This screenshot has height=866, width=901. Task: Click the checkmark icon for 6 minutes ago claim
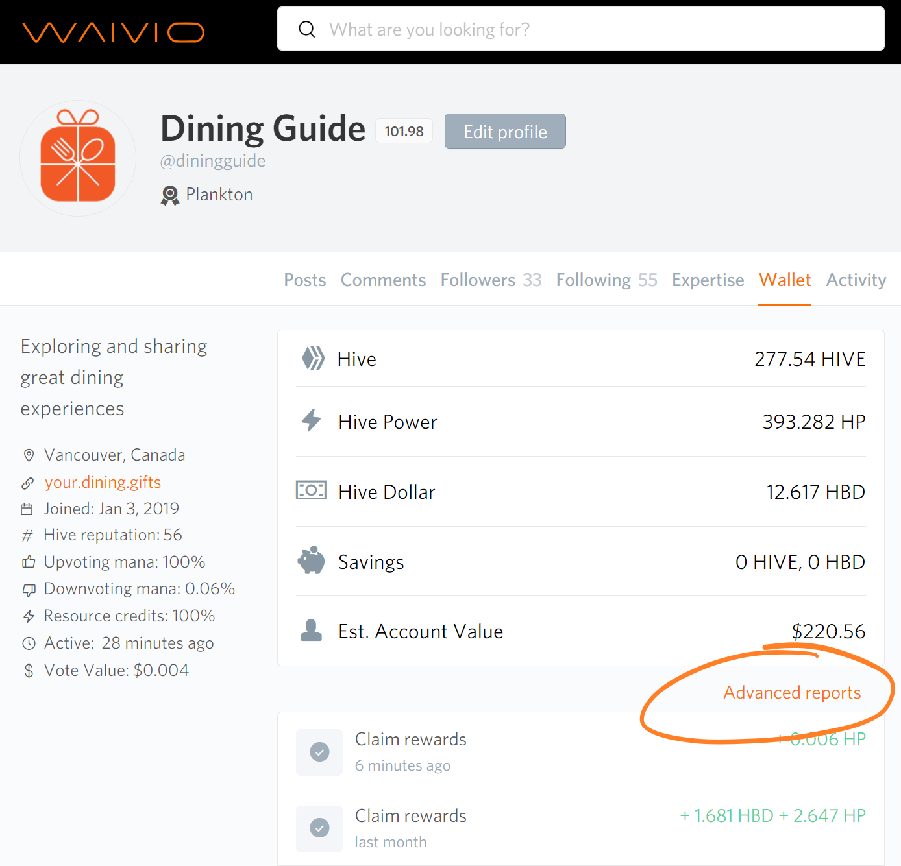(319, 752)
